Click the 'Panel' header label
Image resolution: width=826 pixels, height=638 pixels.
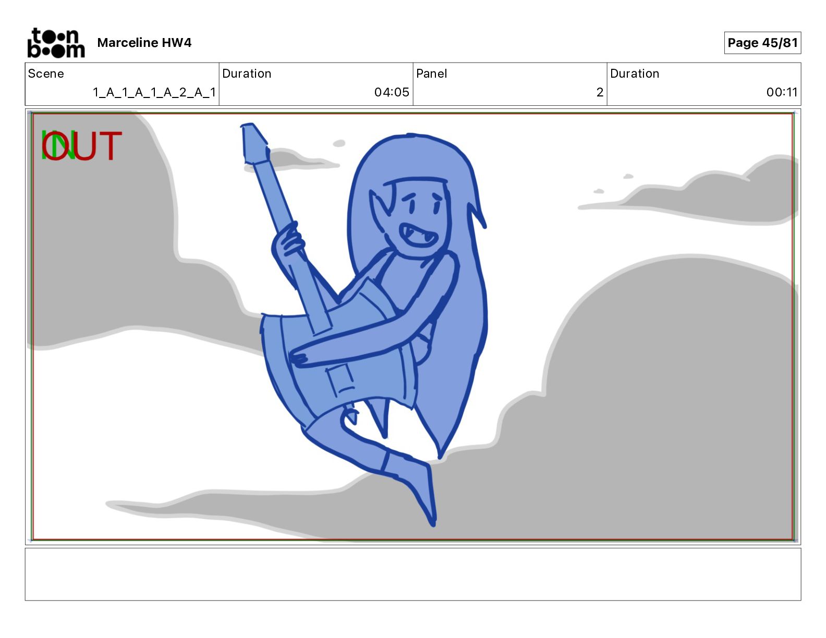click(x=432, y=73)
